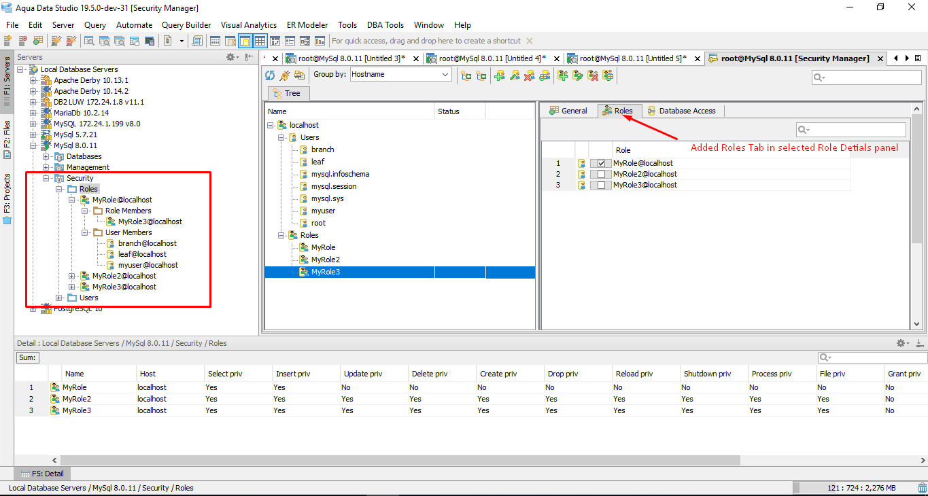Click the green plus add user icon

point(500,75)
